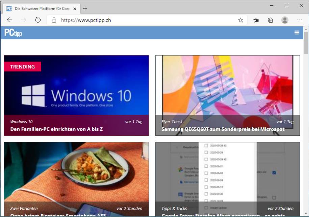Click the scrollbar down arrow
This screenshot has height=217, width=309.
pos(306,213)
